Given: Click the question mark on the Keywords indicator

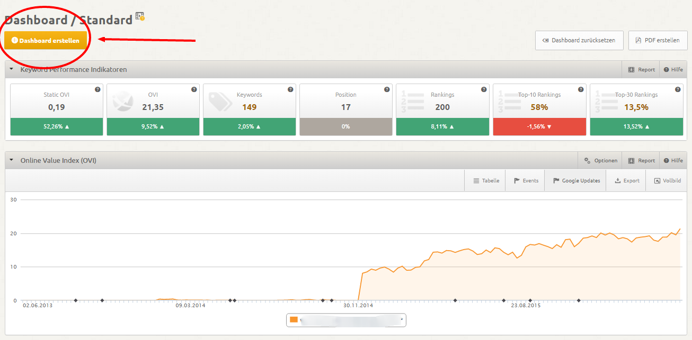Looking at the screenshot, I should [290, 90].
